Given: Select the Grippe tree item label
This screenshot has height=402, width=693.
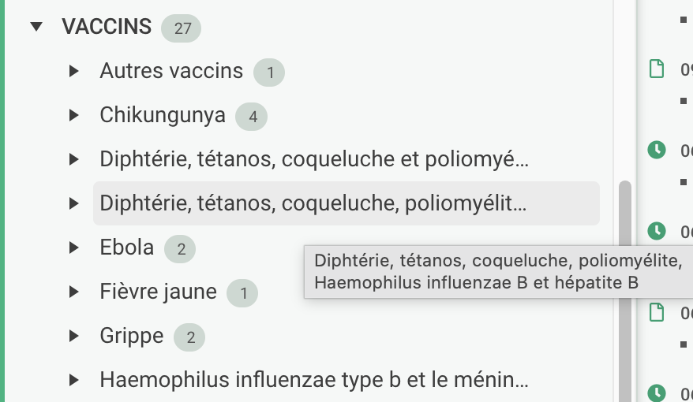Looking at the screenshot, I should click(x=132, y=337).
